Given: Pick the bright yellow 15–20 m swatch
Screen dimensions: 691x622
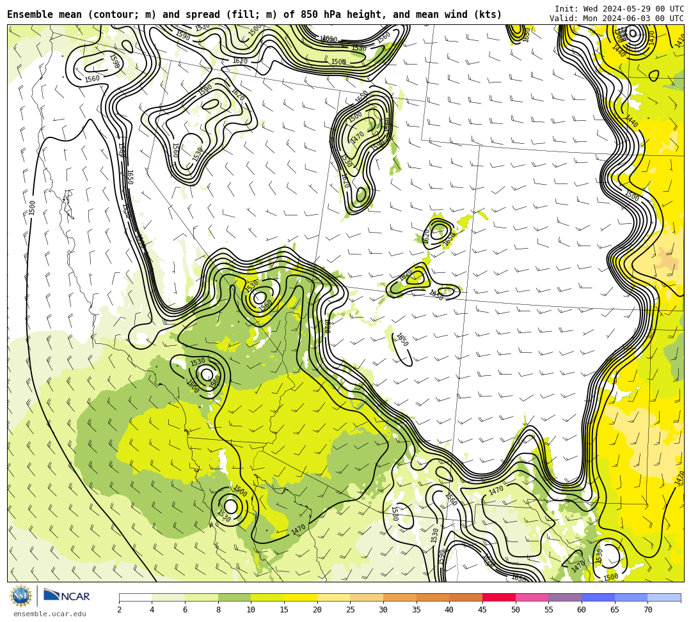Looking at the screenshot, I should [x=301, y=597].
